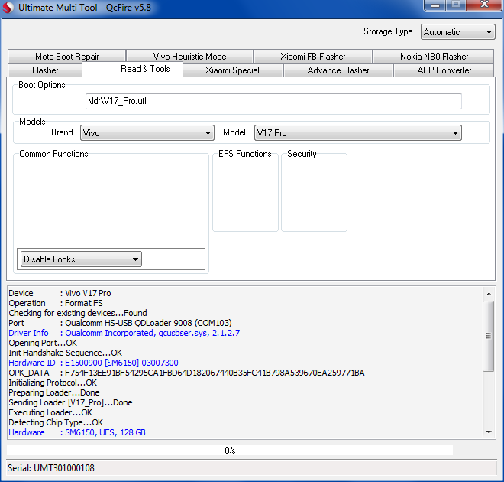
Task: Click the Port Qualcomm HS-USB QDLoader line
Action: point(120,323)
